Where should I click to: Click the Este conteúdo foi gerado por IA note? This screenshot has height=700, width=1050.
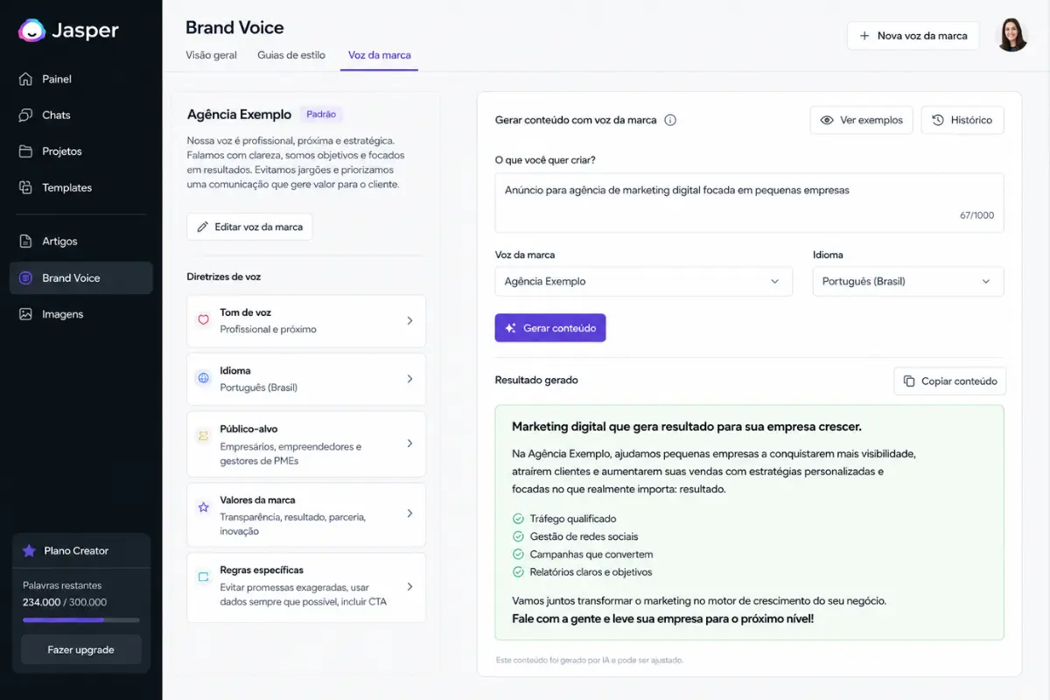[590, 660]
